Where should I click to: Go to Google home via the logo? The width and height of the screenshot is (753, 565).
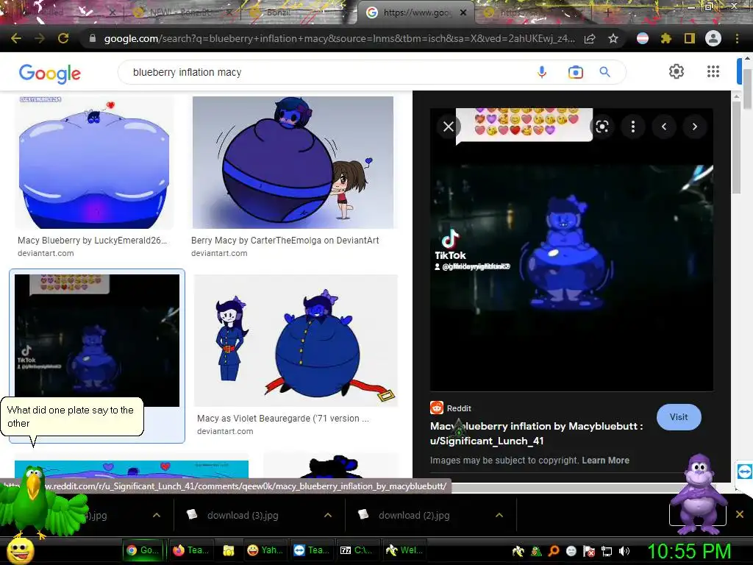50,73
